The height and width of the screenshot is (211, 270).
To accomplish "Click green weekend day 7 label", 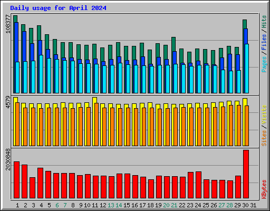I will coord(65,205).
